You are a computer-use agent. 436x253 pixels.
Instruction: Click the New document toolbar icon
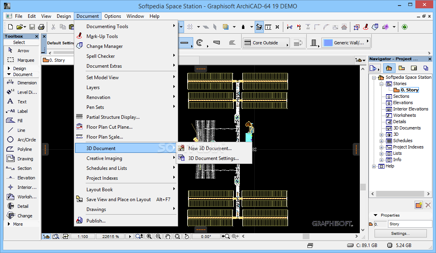coord(11,27)
